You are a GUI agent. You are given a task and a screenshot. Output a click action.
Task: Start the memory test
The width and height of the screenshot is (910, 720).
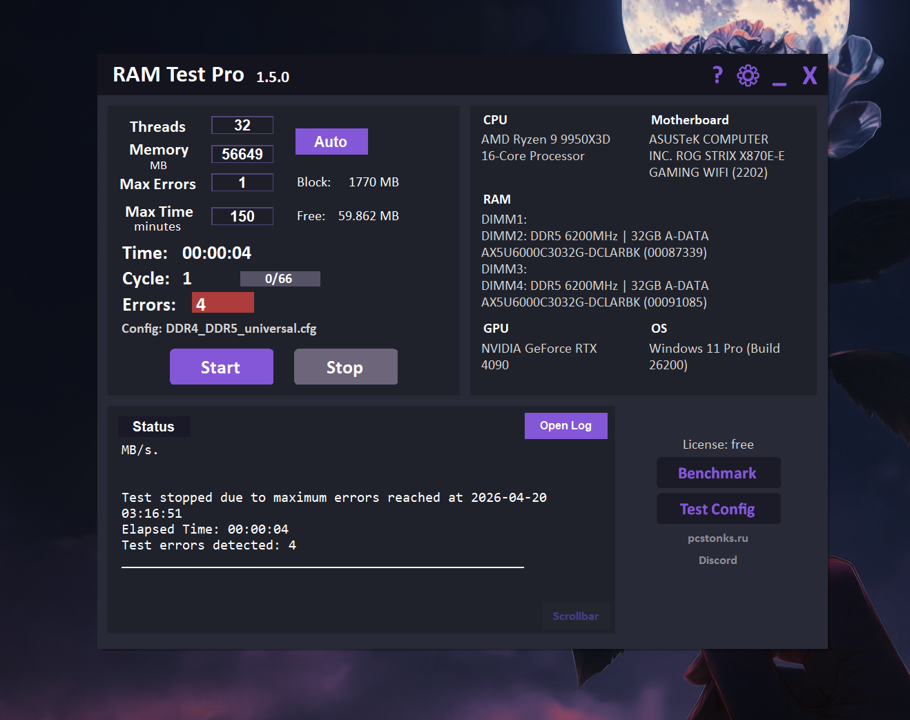coord(222,367)
